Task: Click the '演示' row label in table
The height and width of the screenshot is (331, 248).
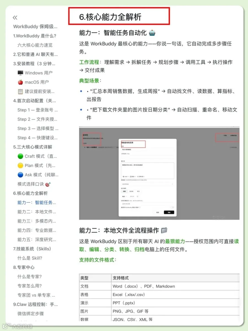Action: 84,303
